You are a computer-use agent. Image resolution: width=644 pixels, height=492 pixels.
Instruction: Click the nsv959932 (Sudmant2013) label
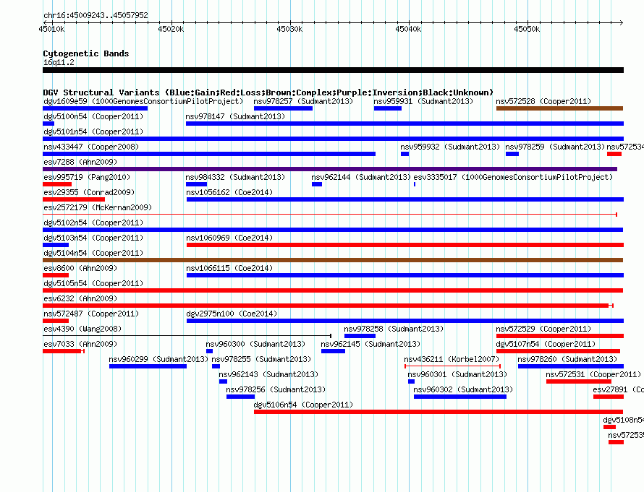(x=450, y=147)
